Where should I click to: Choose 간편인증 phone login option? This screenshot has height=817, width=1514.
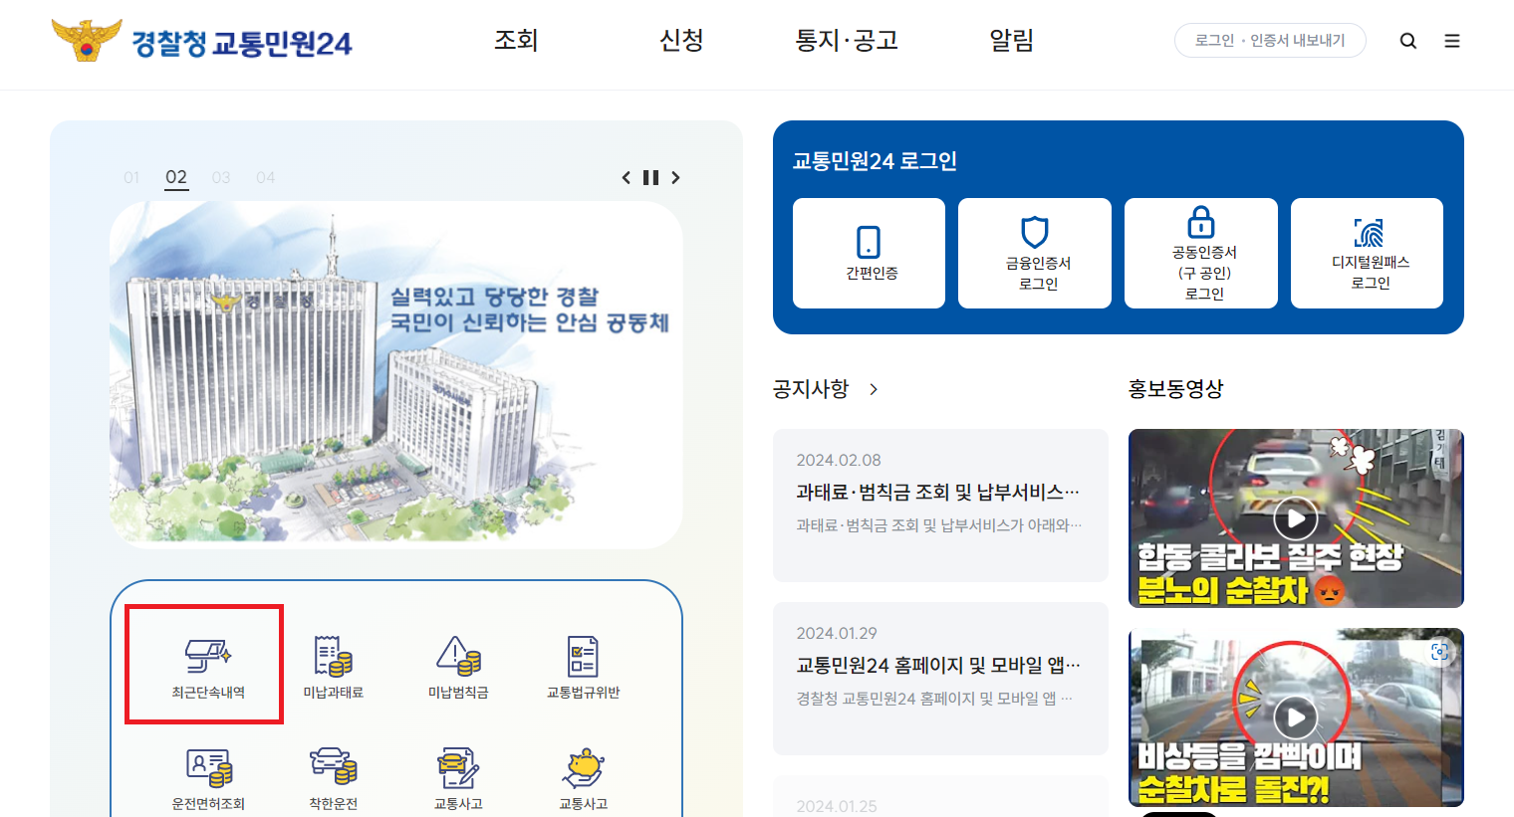click(x=869, y=253)
